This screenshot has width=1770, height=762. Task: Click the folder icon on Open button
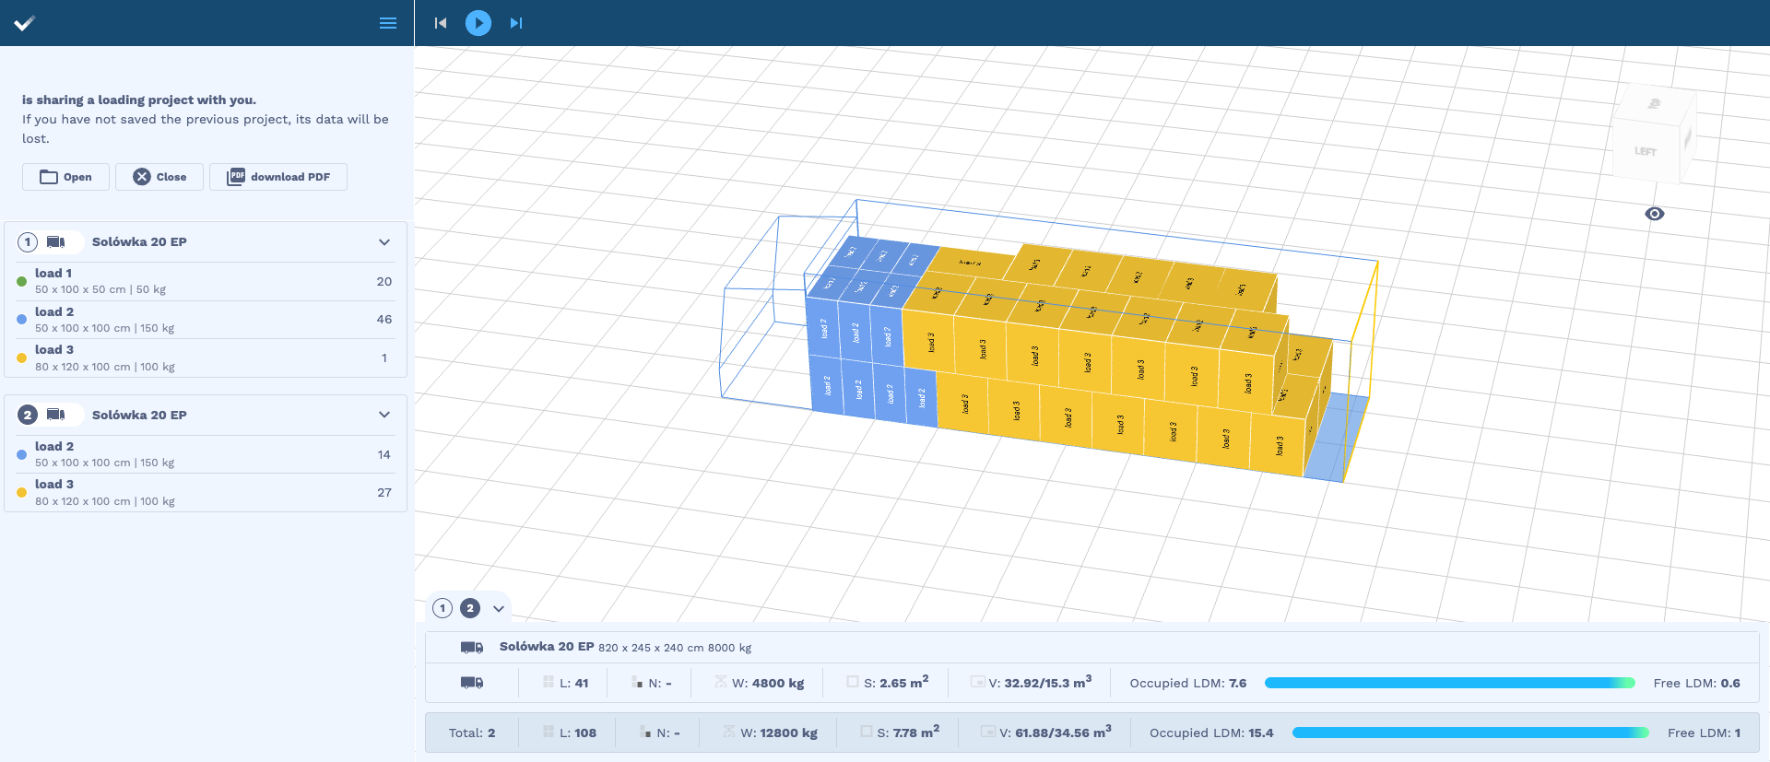point(49,177)
